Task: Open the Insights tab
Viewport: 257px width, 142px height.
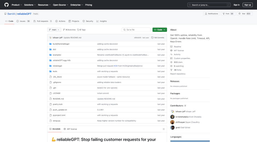Action: pos(102,21)
